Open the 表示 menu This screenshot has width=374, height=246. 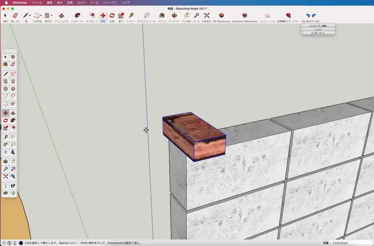60,3
